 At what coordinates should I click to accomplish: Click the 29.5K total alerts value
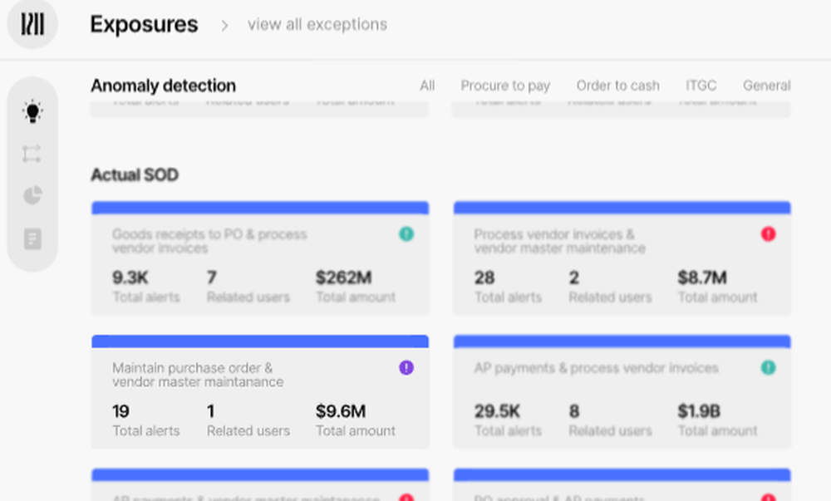click(497, 411)
